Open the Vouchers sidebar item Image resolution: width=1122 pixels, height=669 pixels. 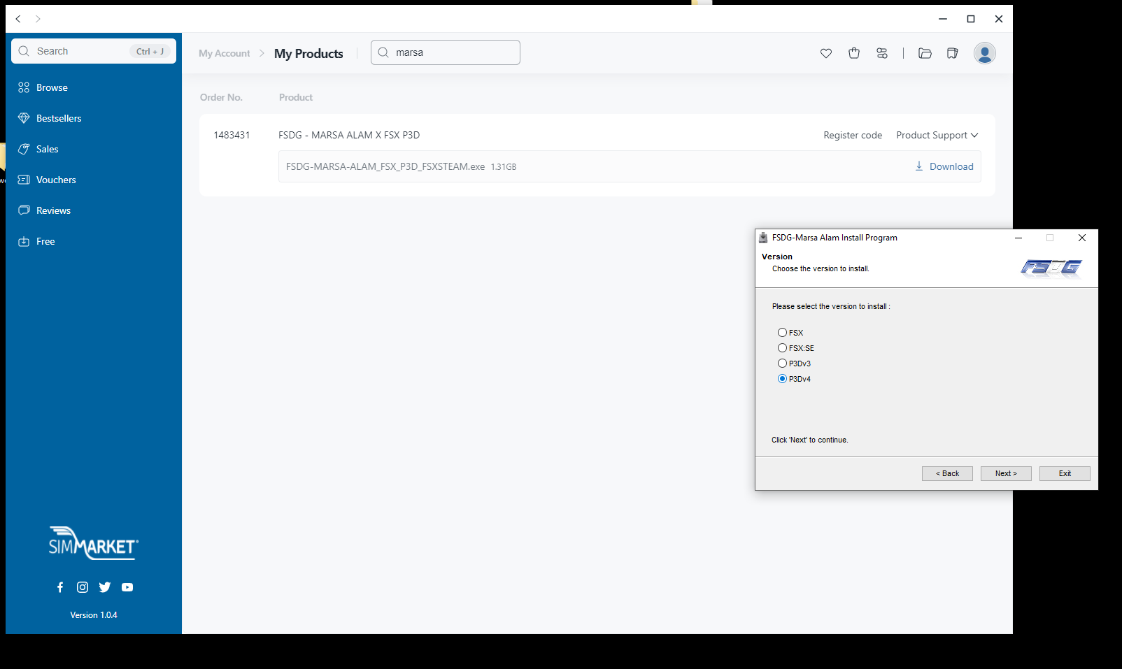tap(56, 180)
